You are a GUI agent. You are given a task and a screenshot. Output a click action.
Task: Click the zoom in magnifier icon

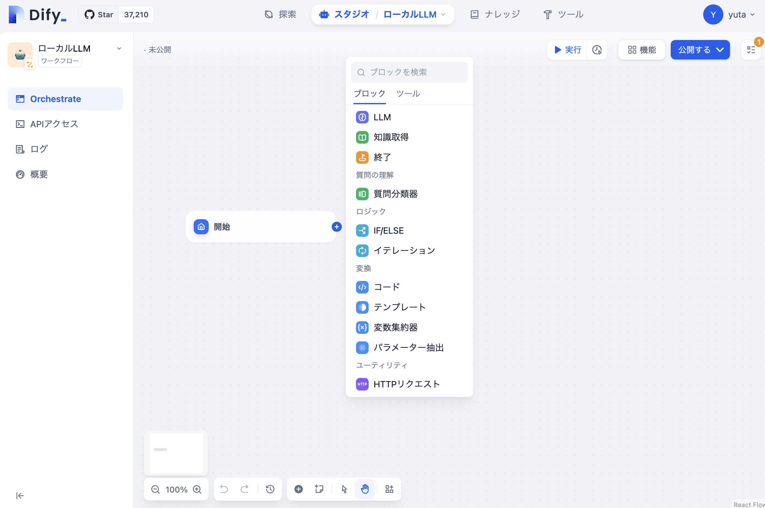pos(197,489)
